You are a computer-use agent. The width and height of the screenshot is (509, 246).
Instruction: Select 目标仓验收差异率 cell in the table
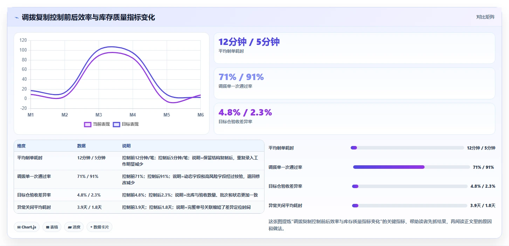click(x=34, y=195)
